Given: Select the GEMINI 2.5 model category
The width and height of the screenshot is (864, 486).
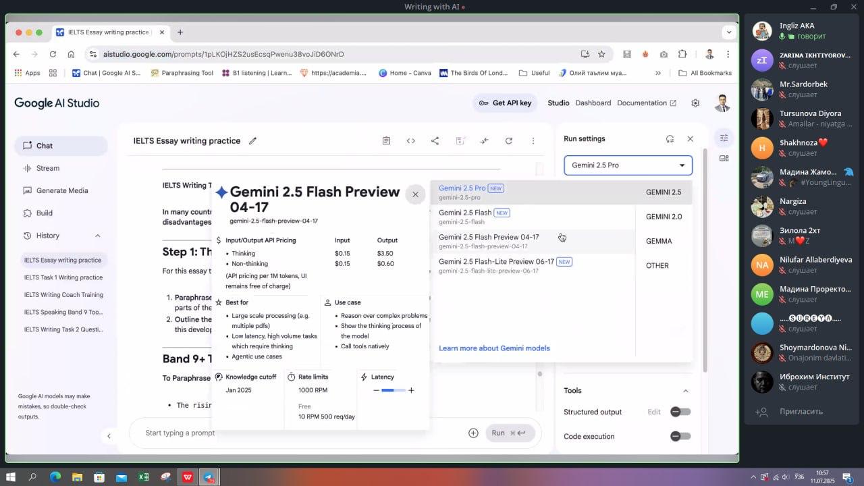Looking at the screenshot, I should click(x=664, y=192).
